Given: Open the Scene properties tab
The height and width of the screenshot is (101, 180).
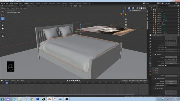Looking at the screenshot, I should pos(150,50).
